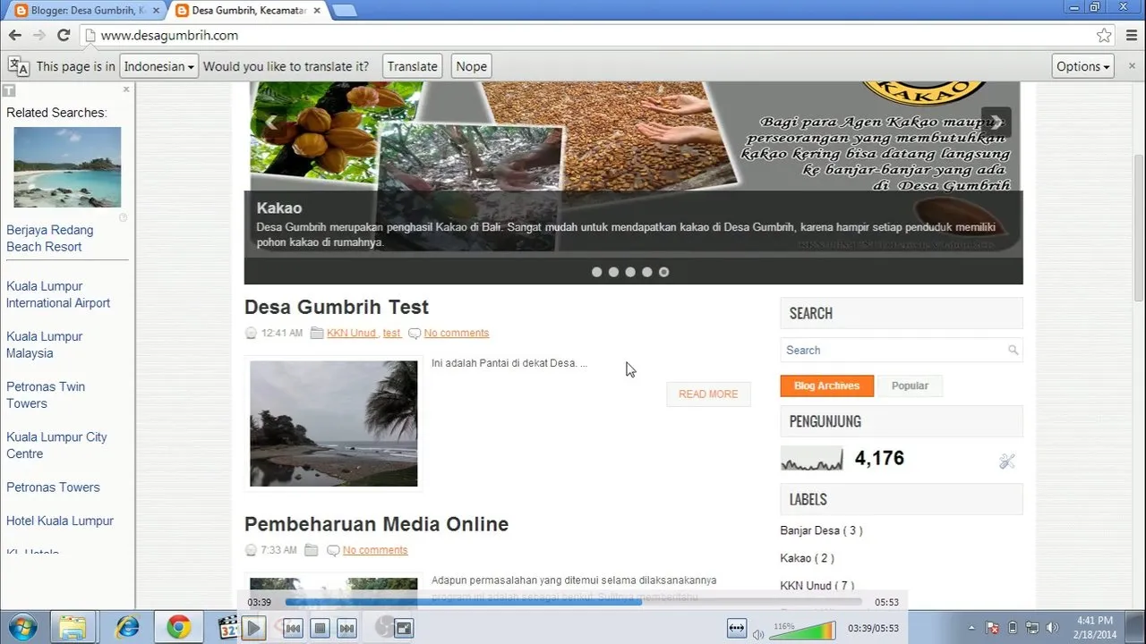Select the fifth slider pagination dot
1146x644 pixels.
[663, 272]
